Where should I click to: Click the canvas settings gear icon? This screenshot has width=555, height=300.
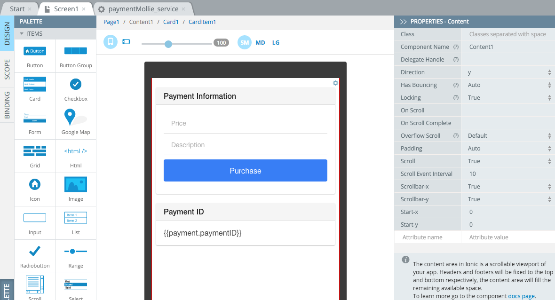(335, 83)
